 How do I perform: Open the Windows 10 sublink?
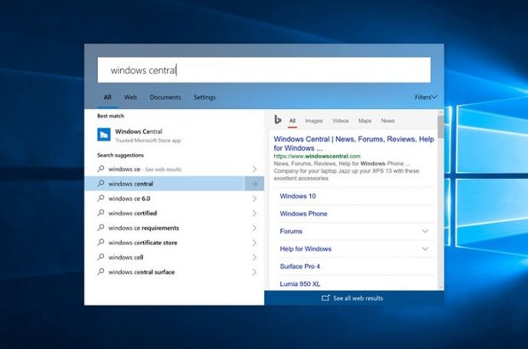(298, 196)
